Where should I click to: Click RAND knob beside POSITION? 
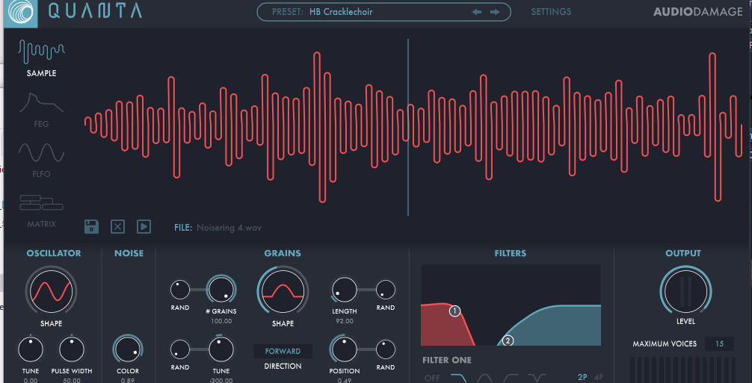click(x=386, y=349)
